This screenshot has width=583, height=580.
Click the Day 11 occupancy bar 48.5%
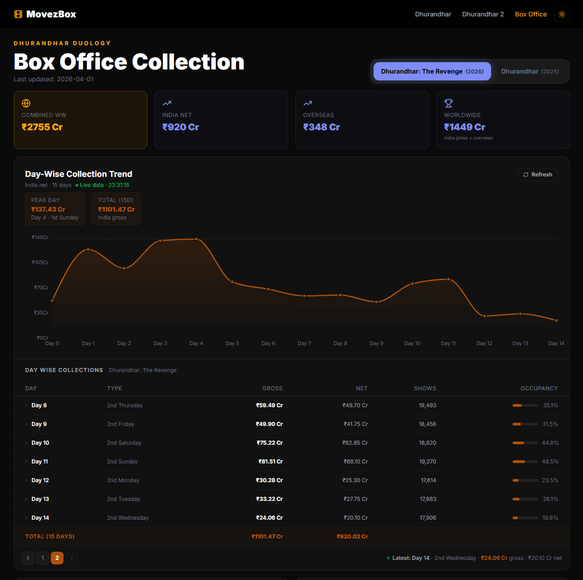coord(525,462)
